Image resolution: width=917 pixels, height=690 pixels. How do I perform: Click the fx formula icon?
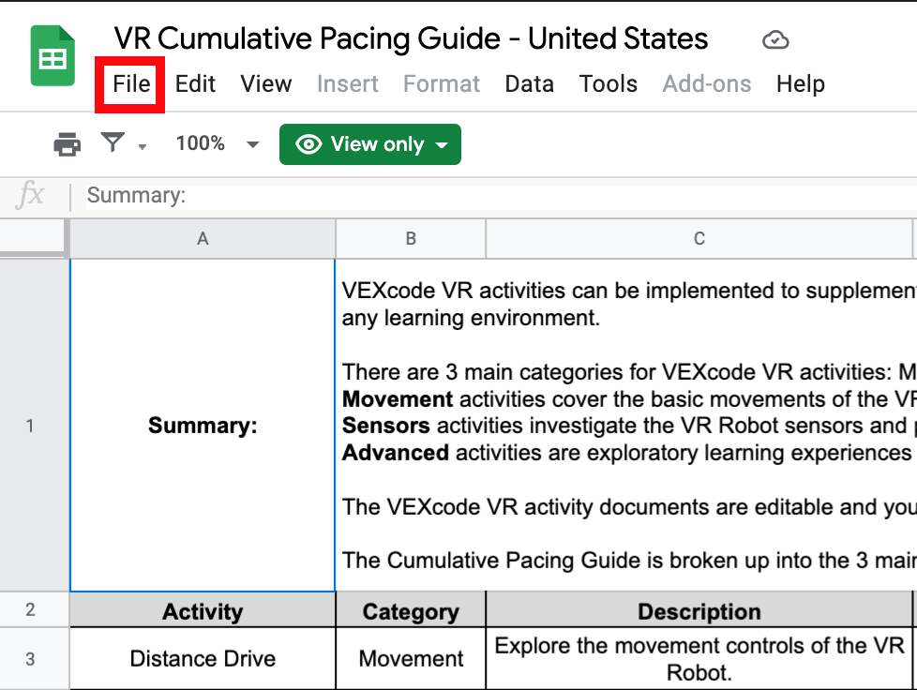[31, 194]
